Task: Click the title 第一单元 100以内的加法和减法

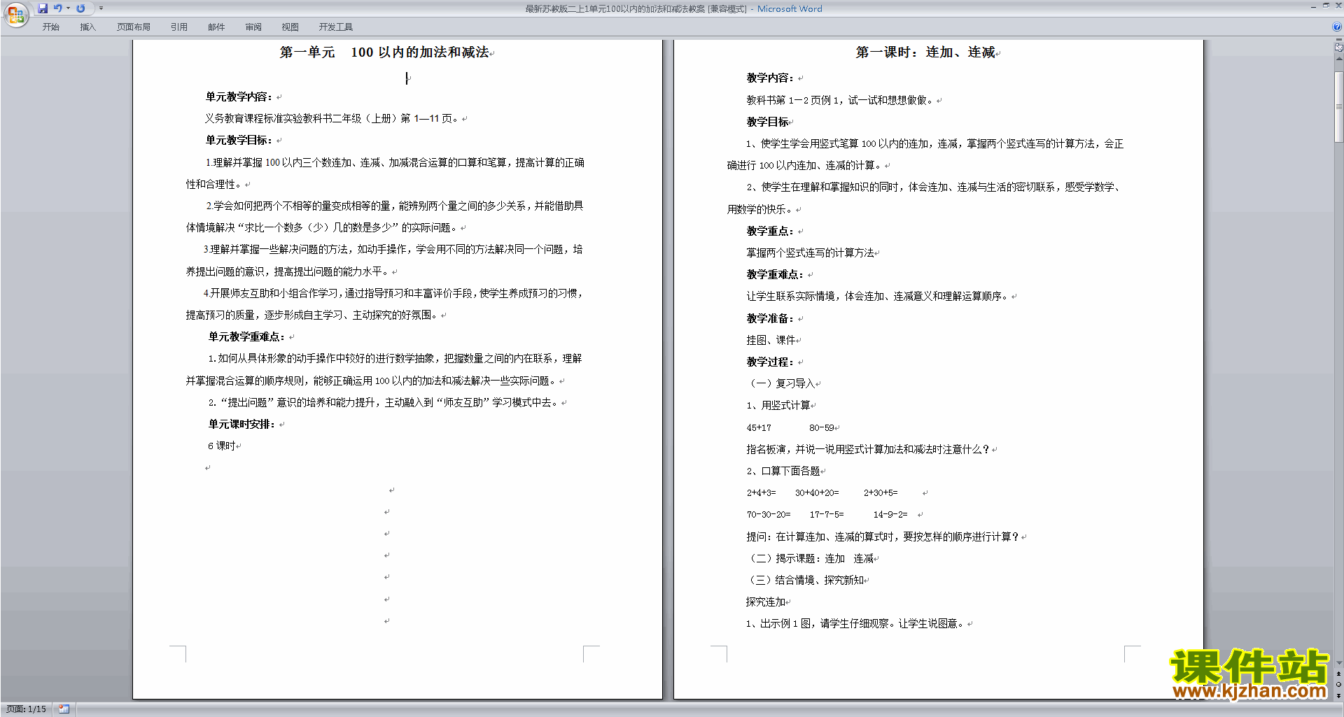Action: 384,52
